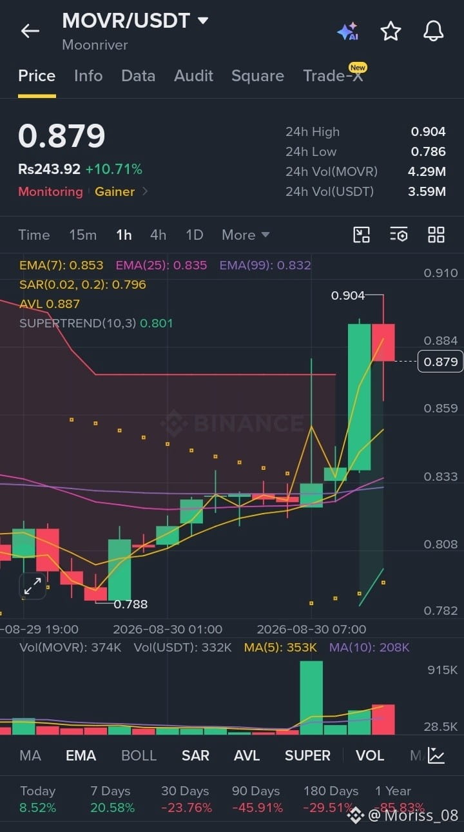464x832 pixels.
Task: Tap the 24h High value 0.904
Action: click(x=429, y=131)
